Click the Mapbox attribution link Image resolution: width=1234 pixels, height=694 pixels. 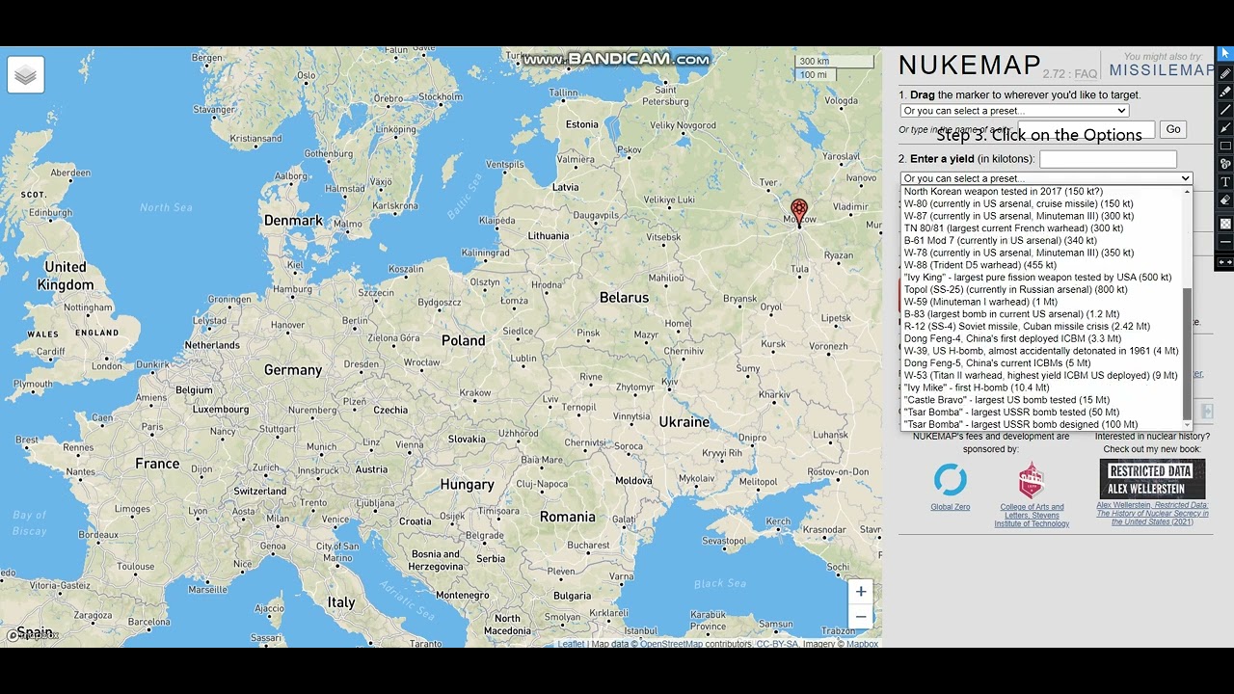pos(862,644)
